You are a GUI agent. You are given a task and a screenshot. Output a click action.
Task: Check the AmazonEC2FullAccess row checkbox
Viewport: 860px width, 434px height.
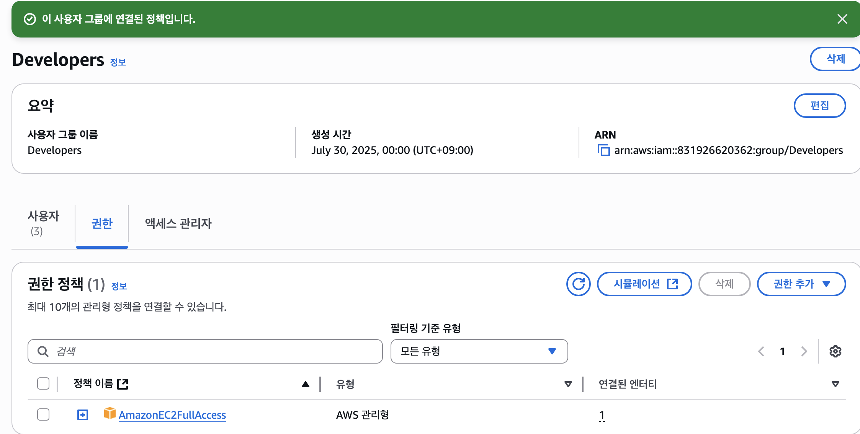43,414
